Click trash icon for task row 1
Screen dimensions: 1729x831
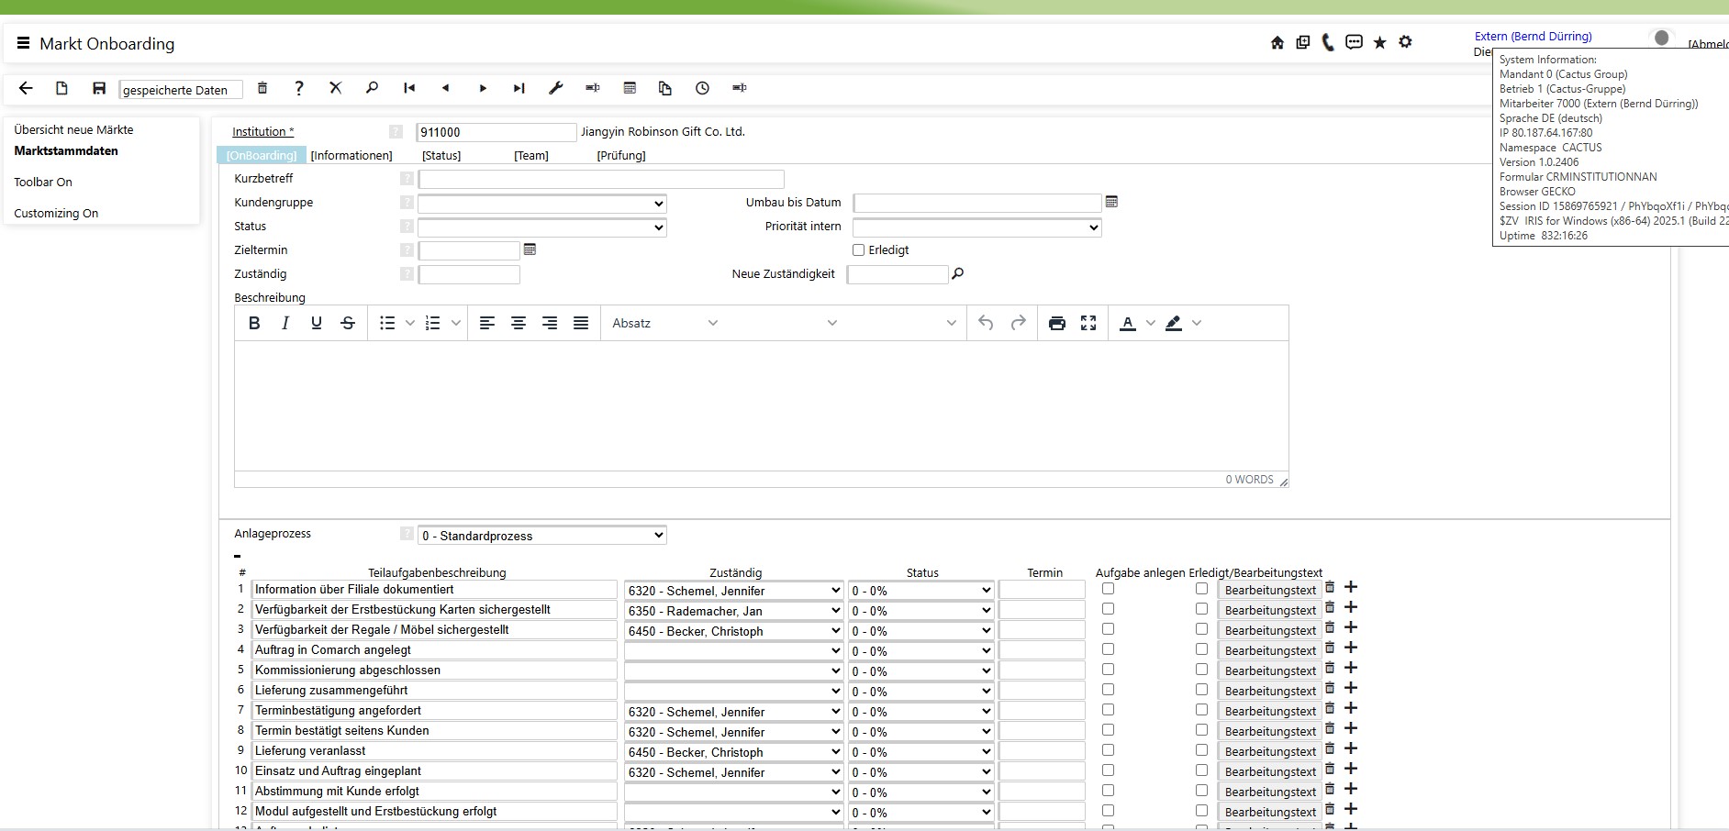(1330, 588)
